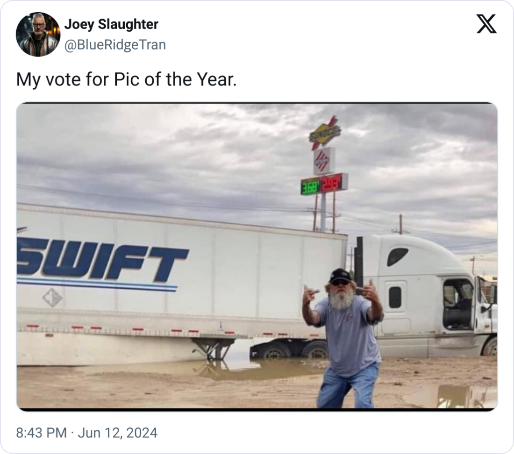The image size is (514, 454).
Task: Click the truck's black exhaust stack
Action: (x=359, y=262)
